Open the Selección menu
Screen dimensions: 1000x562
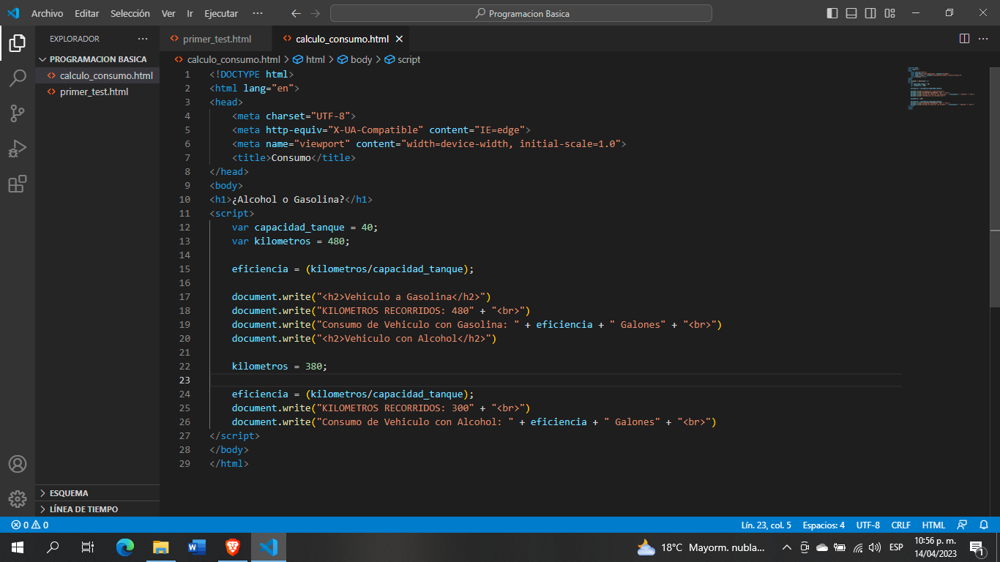tap(130, 13)
